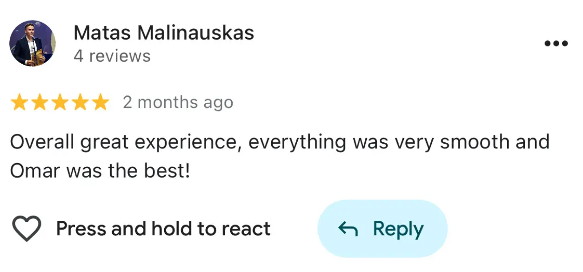Click the word "Reply" in the pill
Viewport: 583px width, 272px height.
[x=398, y=229]
